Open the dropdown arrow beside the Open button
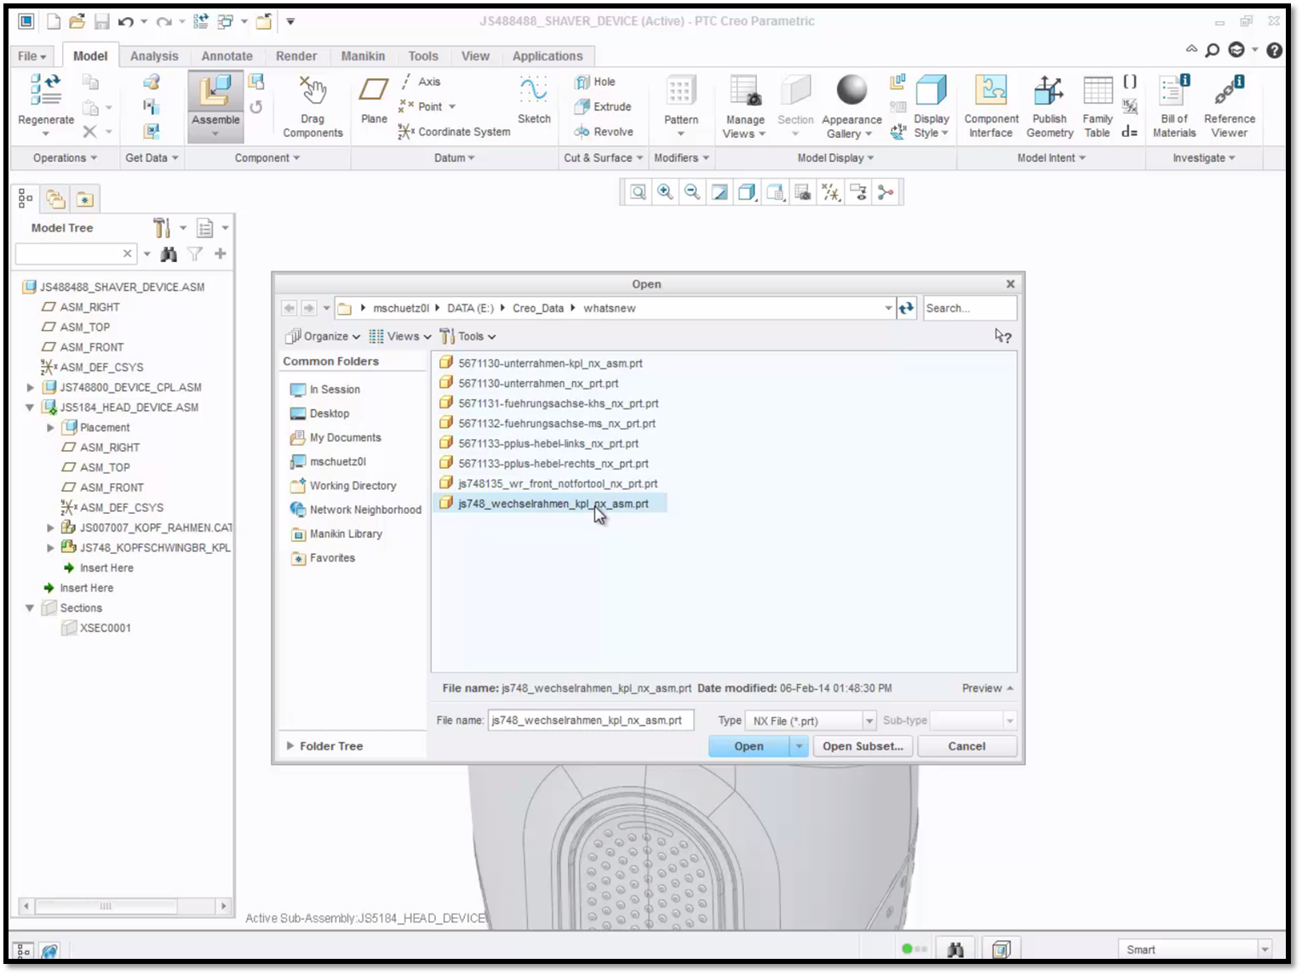Viewport: 1302px width, 975px height. [799, 746]
